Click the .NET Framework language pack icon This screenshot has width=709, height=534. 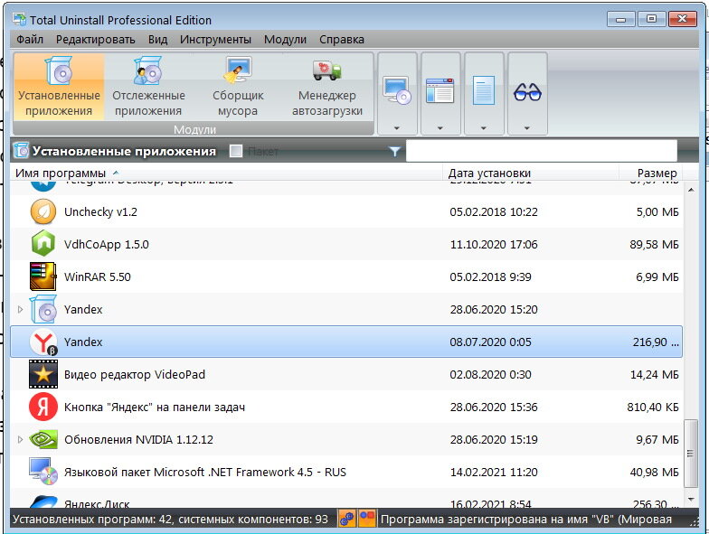coord(43,472)
